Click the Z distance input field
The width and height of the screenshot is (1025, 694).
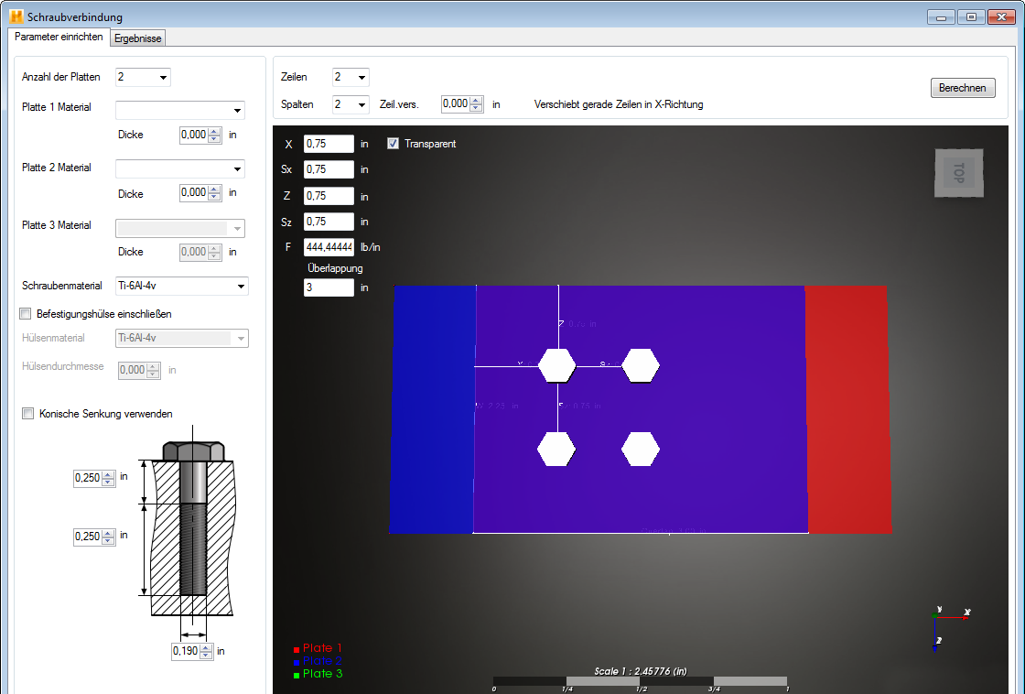pos(329,196)
